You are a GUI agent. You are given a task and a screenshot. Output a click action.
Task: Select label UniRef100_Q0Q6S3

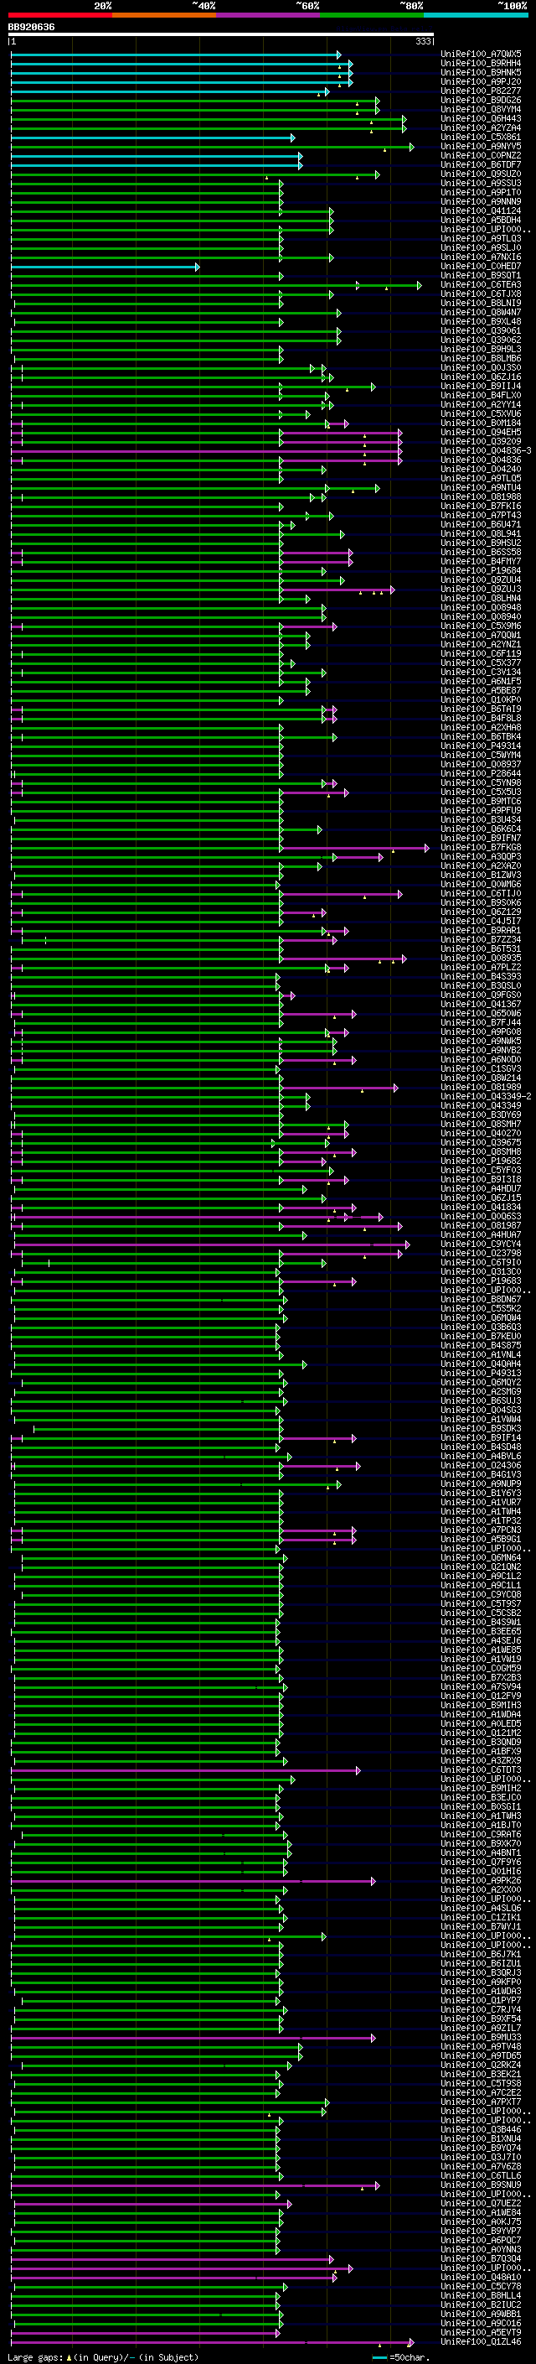click(x=481, y=1217)
